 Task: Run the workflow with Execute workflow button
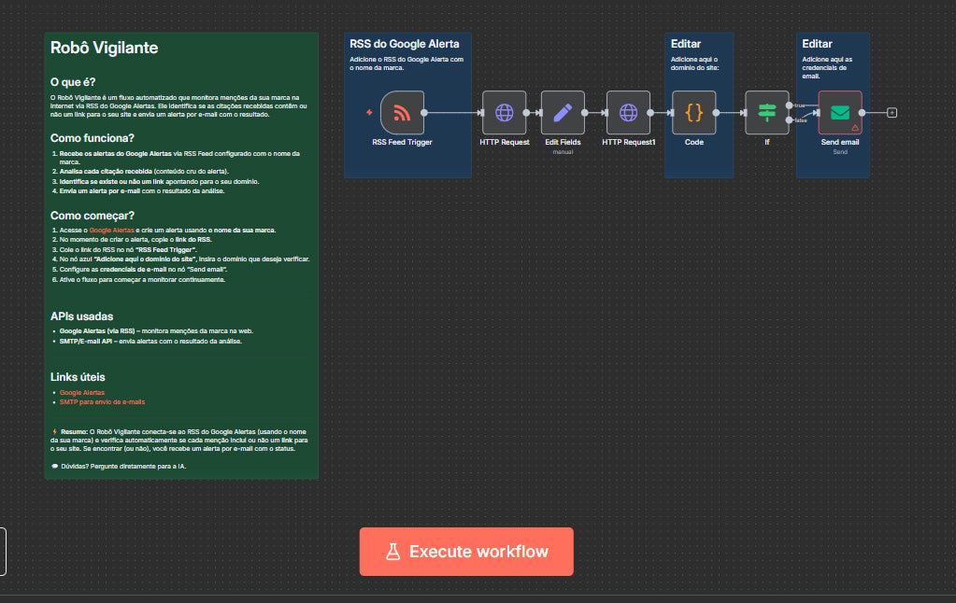click(466, 552)
